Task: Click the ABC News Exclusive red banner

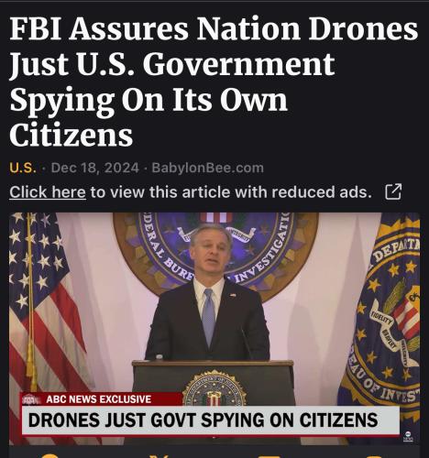Action: pyautogui.click(x=102, y=399)
